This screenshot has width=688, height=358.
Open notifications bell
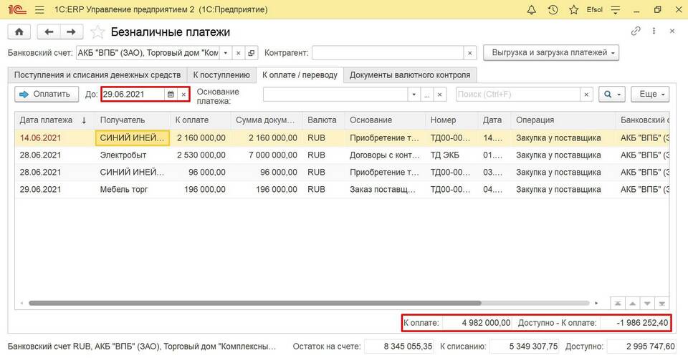click(531, 9)
